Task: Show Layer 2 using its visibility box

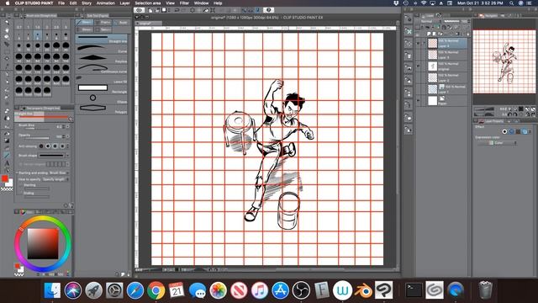Action: [418, 77]
